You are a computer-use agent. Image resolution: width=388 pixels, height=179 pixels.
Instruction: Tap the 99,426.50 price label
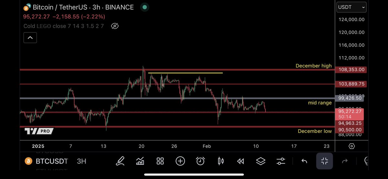coord(350,98)
